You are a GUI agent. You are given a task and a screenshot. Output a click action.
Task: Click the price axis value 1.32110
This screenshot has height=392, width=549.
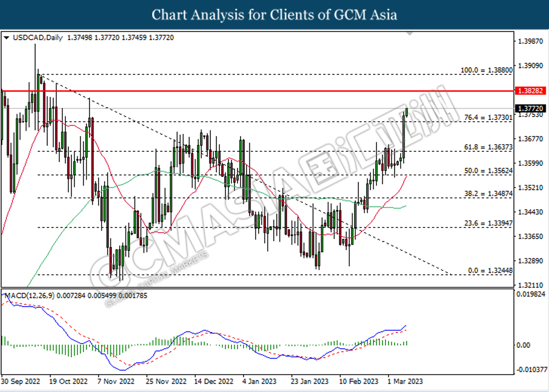tap(531, 285)
